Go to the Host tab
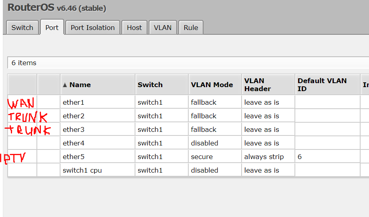 tap(134, 28)
